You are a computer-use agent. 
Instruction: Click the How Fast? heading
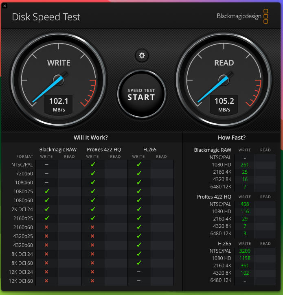[232, 138]
